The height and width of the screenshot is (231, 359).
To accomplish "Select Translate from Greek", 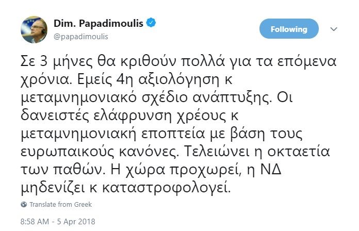I will (x=60, y=204).
